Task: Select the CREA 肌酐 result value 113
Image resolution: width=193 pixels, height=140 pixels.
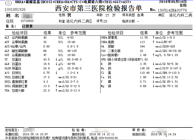Action: [x=142, y=42]
